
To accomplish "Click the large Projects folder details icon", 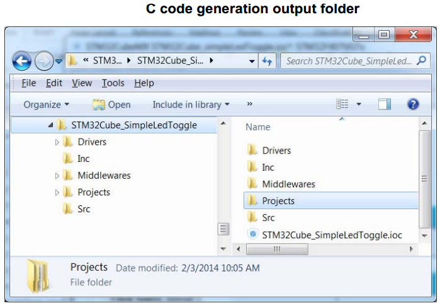I will coord(38,276).
